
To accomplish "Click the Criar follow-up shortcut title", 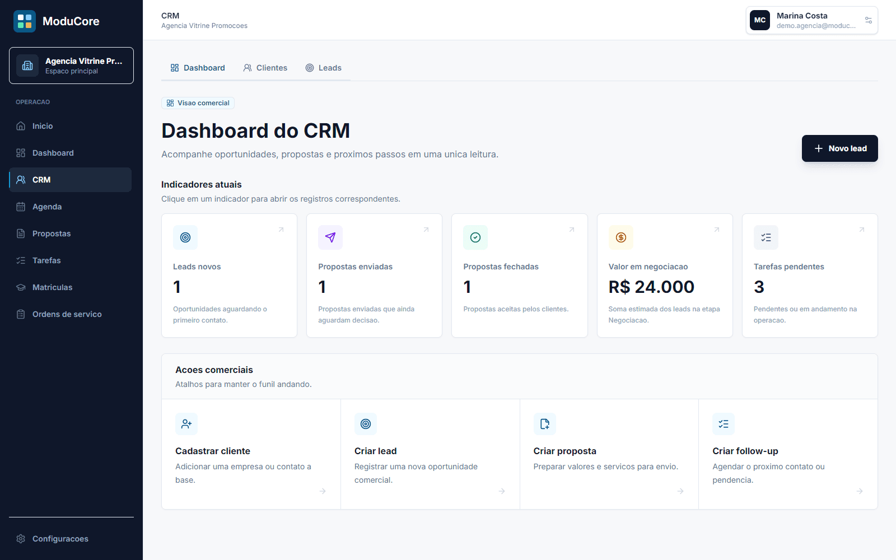I will [745, 451].
